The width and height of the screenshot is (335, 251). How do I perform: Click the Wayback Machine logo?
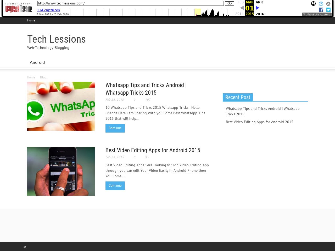click(x=19, y=8)
